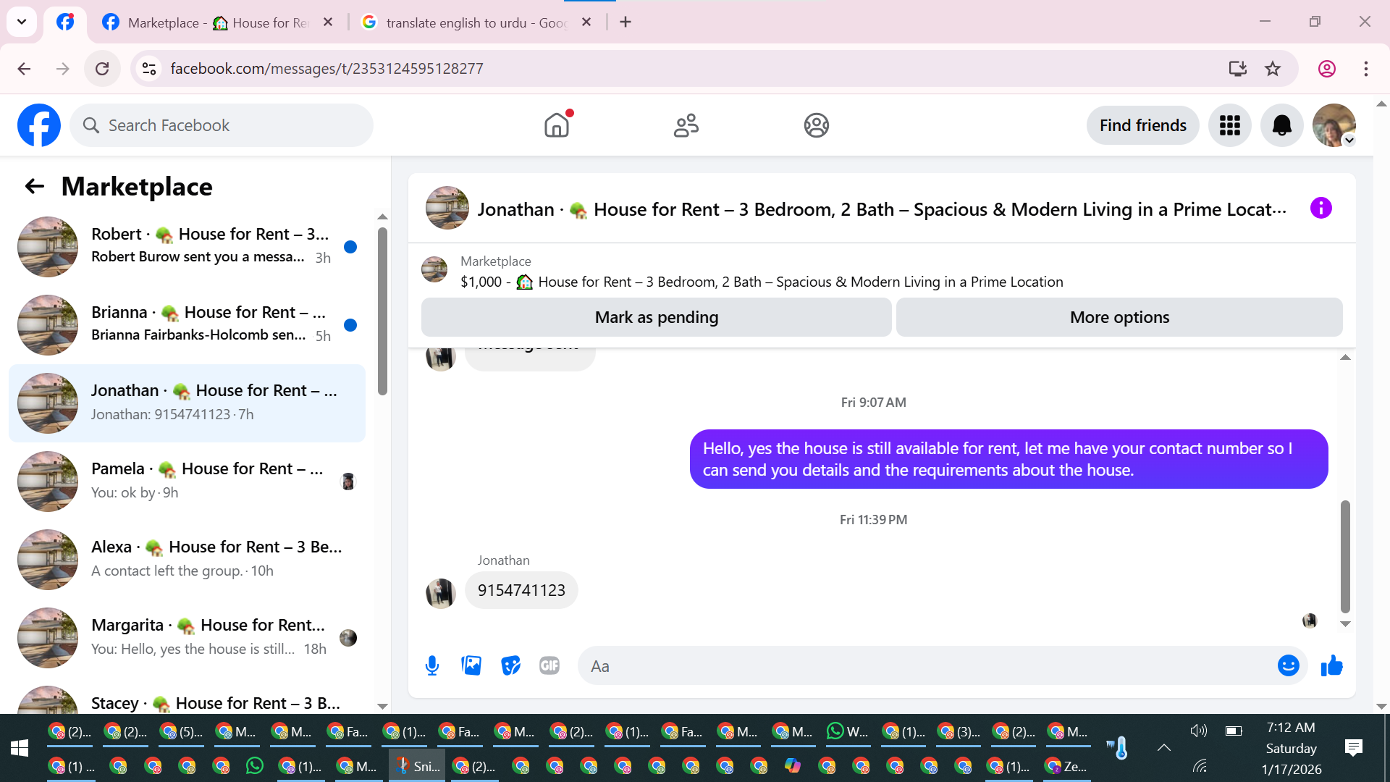Screen dimensions: 1390x782
Task: Send a thumbs-up like
Action: 1331,665
